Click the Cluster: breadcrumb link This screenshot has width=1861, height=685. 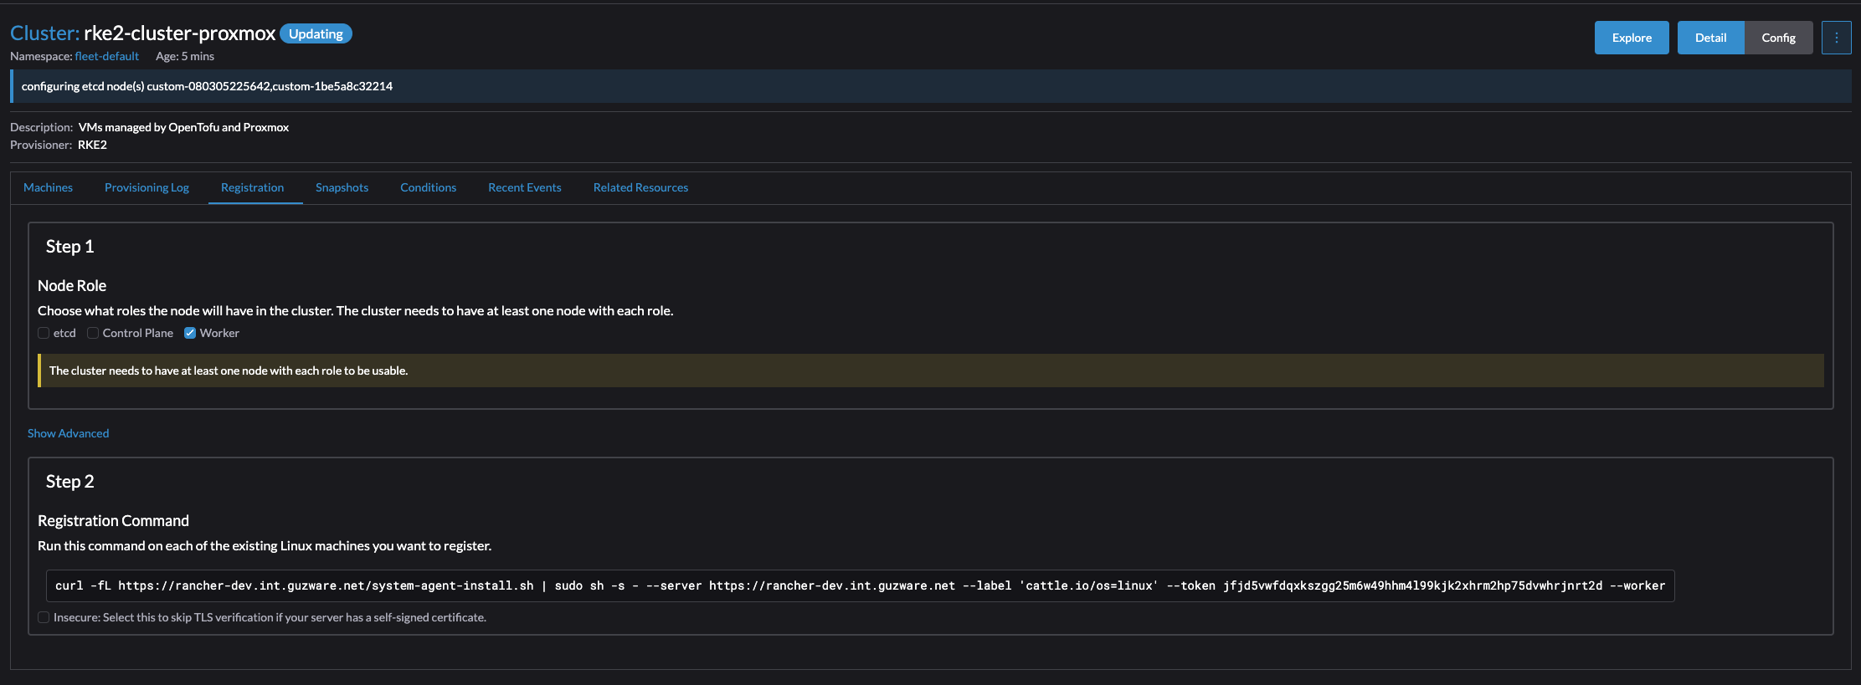44,33
